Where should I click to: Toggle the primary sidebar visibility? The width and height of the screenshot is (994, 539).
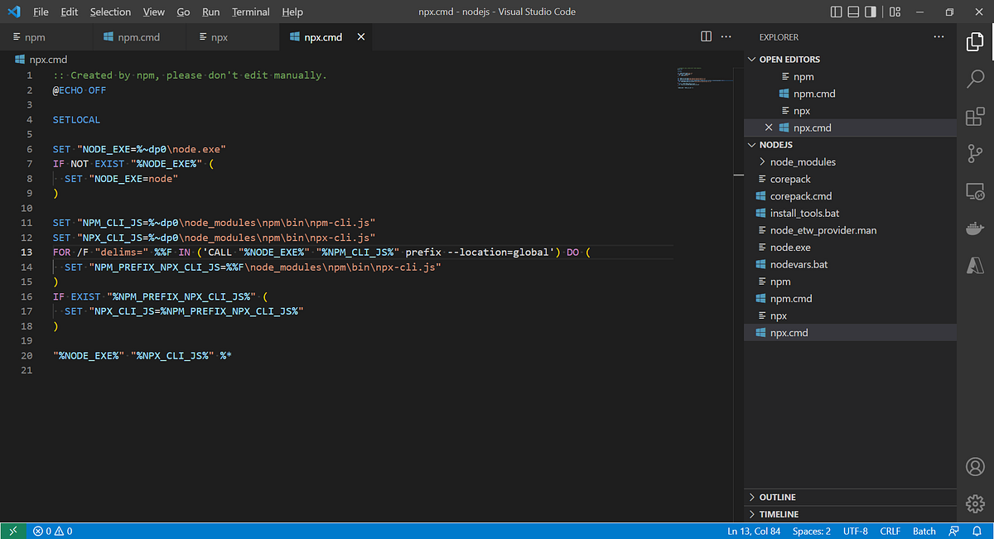pos(837,11)
